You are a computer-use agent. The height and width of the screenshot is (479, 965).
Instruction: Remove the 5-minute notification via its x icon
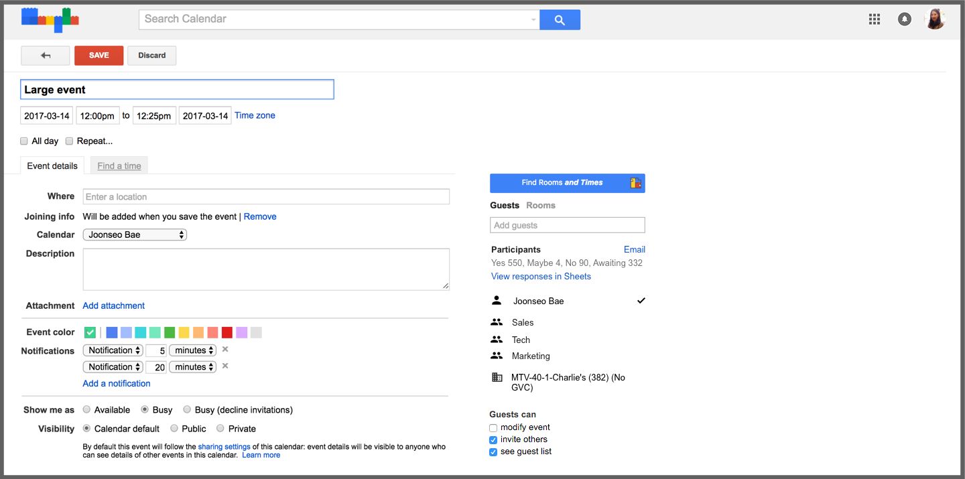point(224,350)
